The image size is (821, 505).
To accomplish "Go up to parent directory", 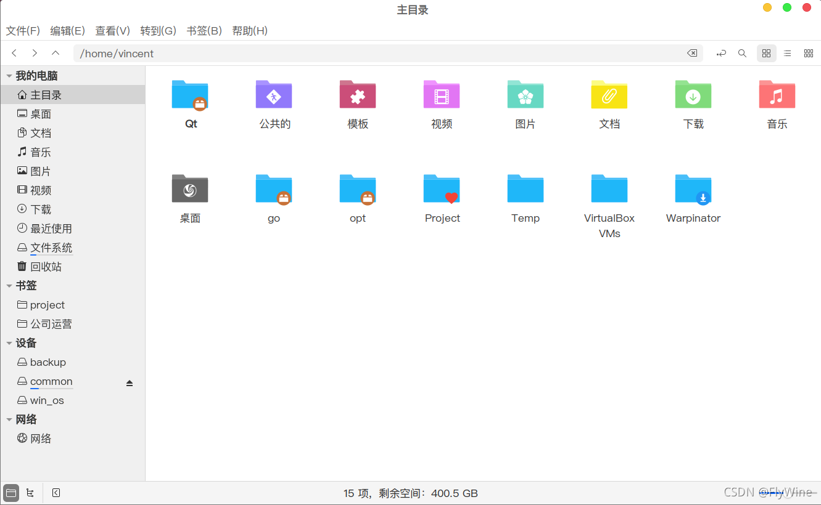I will [x=56, y=54].
